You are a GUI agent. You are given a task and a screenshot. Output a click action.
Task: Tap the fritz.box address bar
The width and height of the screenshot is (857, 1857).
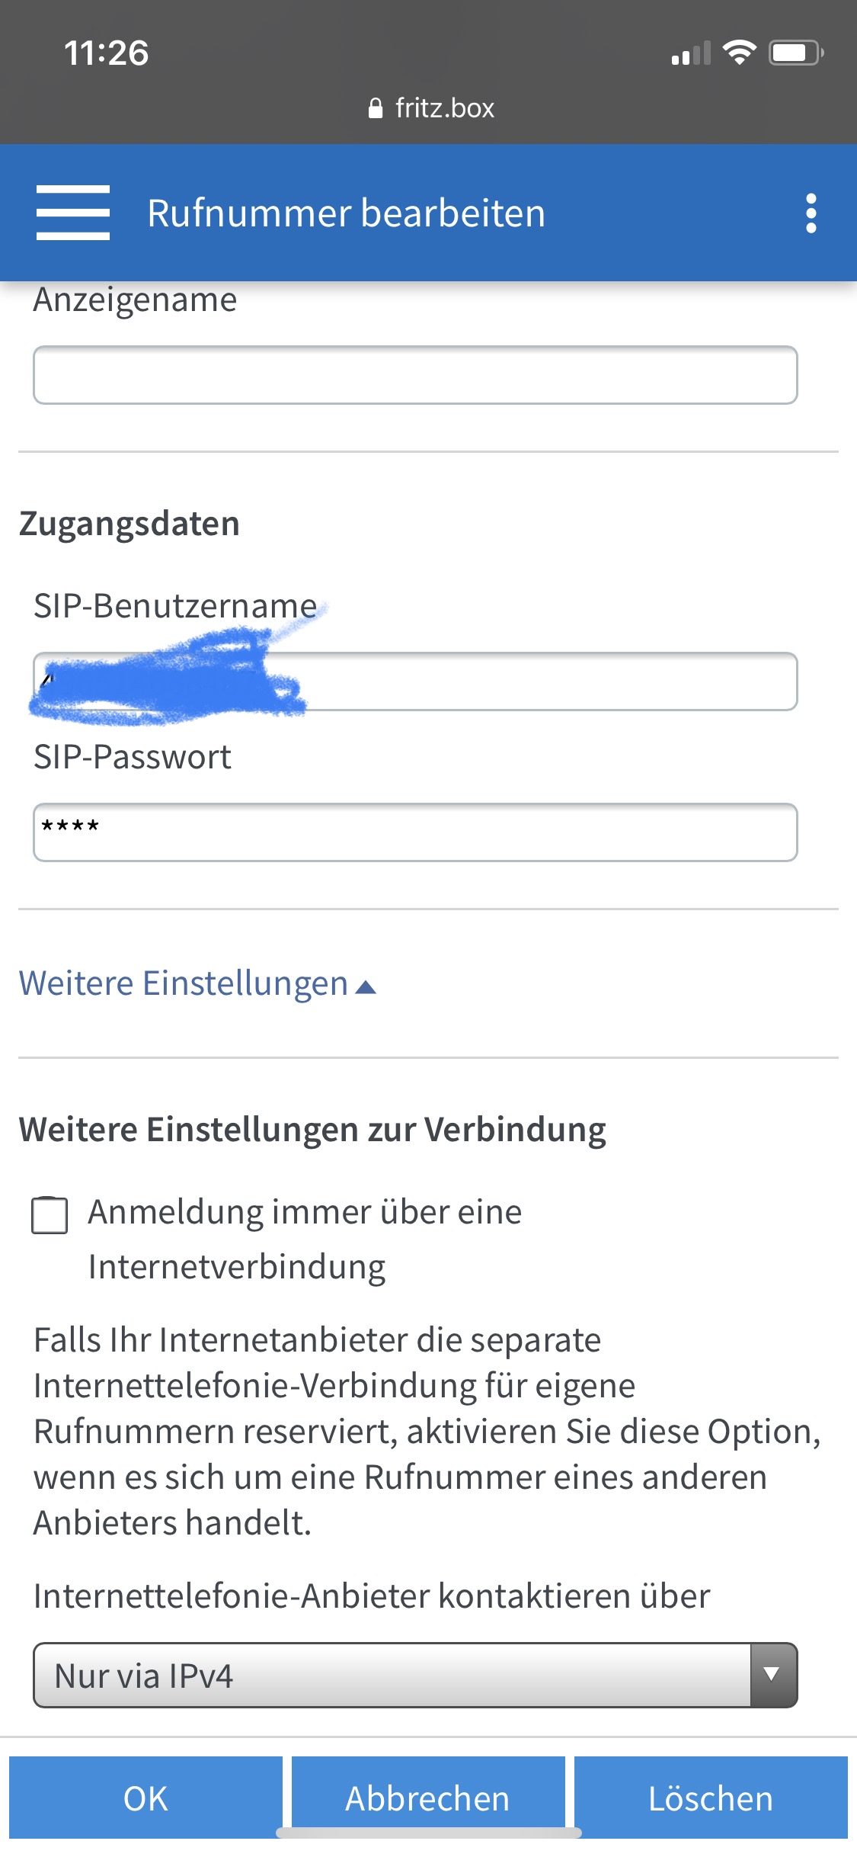click(x=443, y=108)
